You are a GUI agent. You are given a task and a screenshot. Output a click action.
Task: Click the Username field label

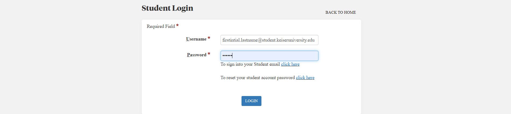(x=196, y=39)
